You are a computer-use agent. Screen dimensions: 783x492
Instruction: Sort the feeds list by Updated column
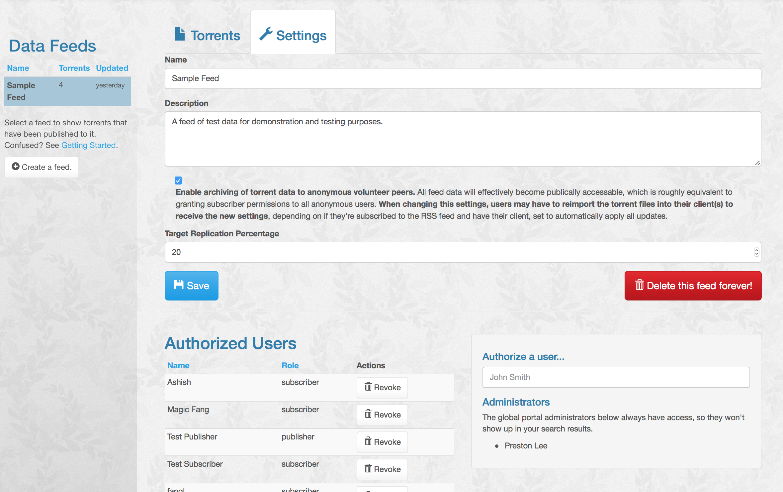(x=112, y=68)
